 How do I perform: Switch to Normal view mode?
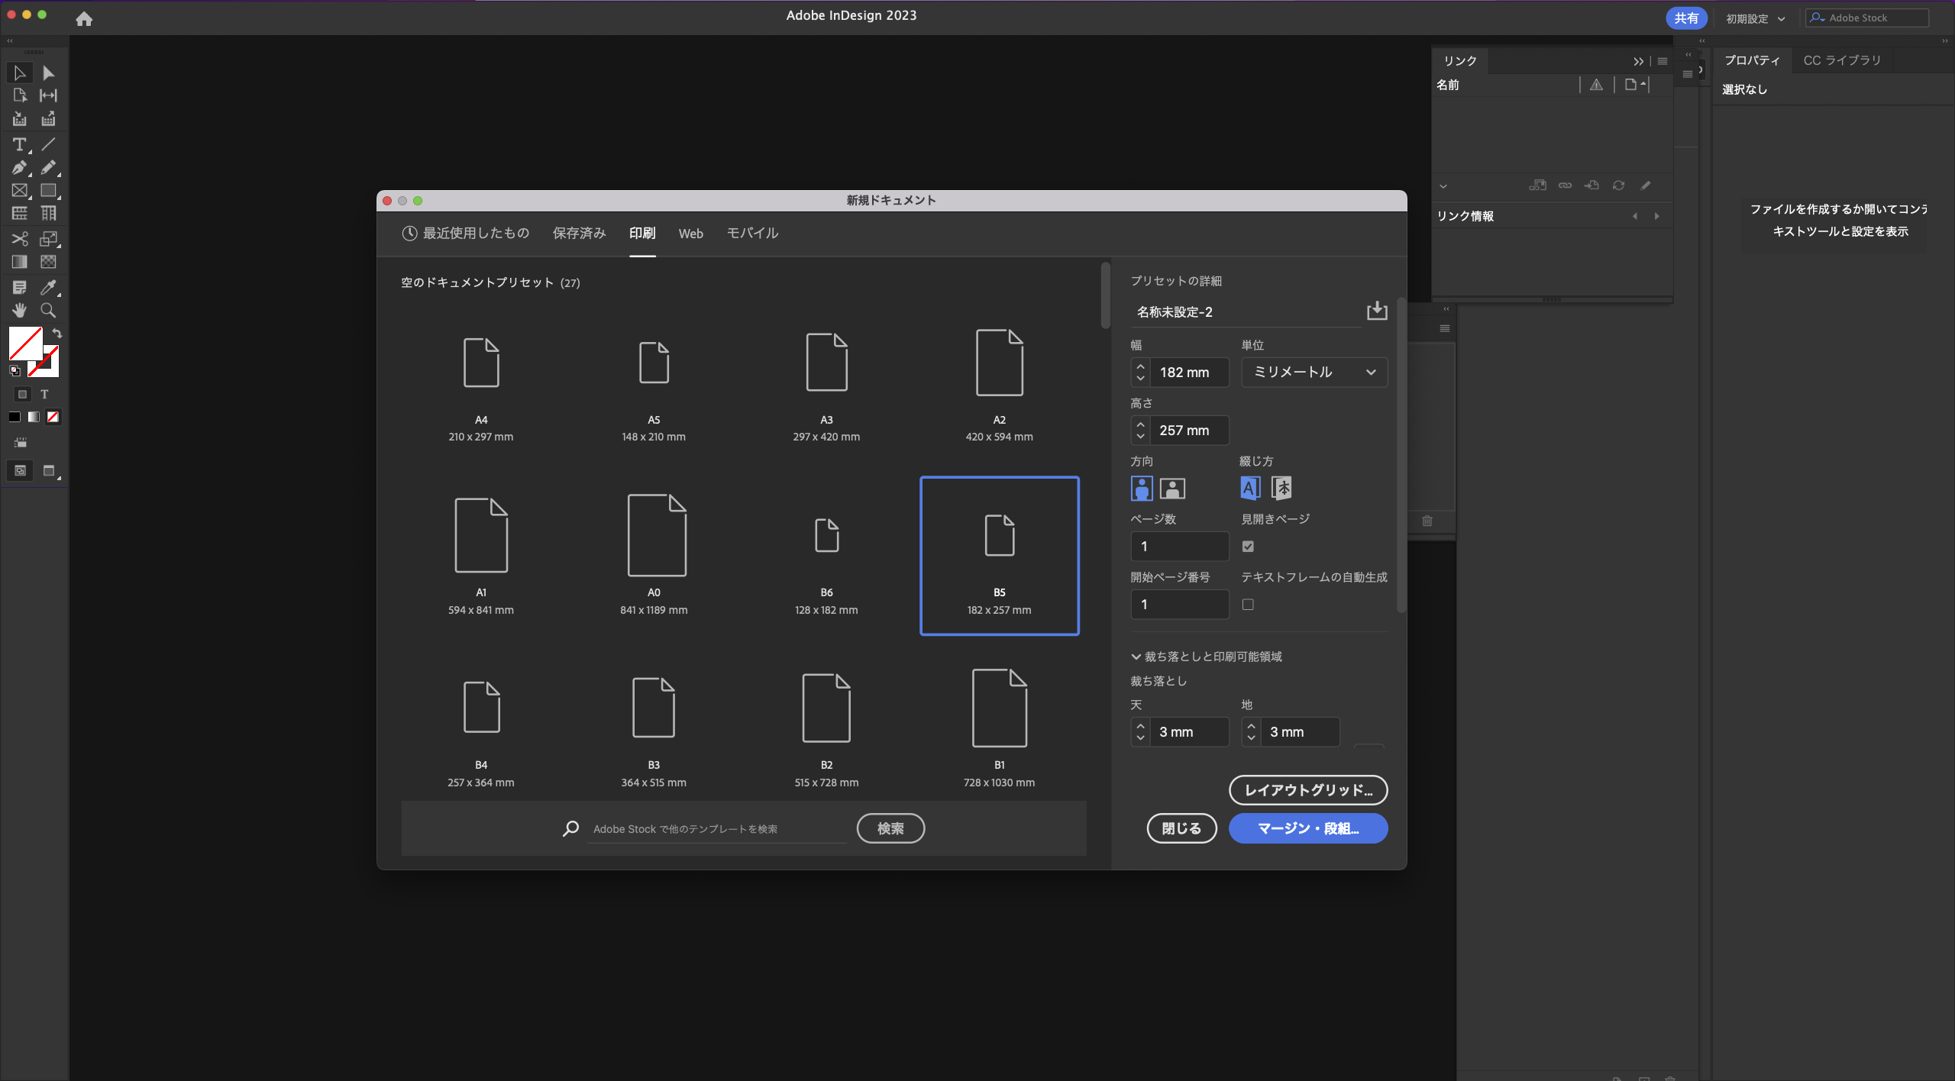[x=20, y=470]
